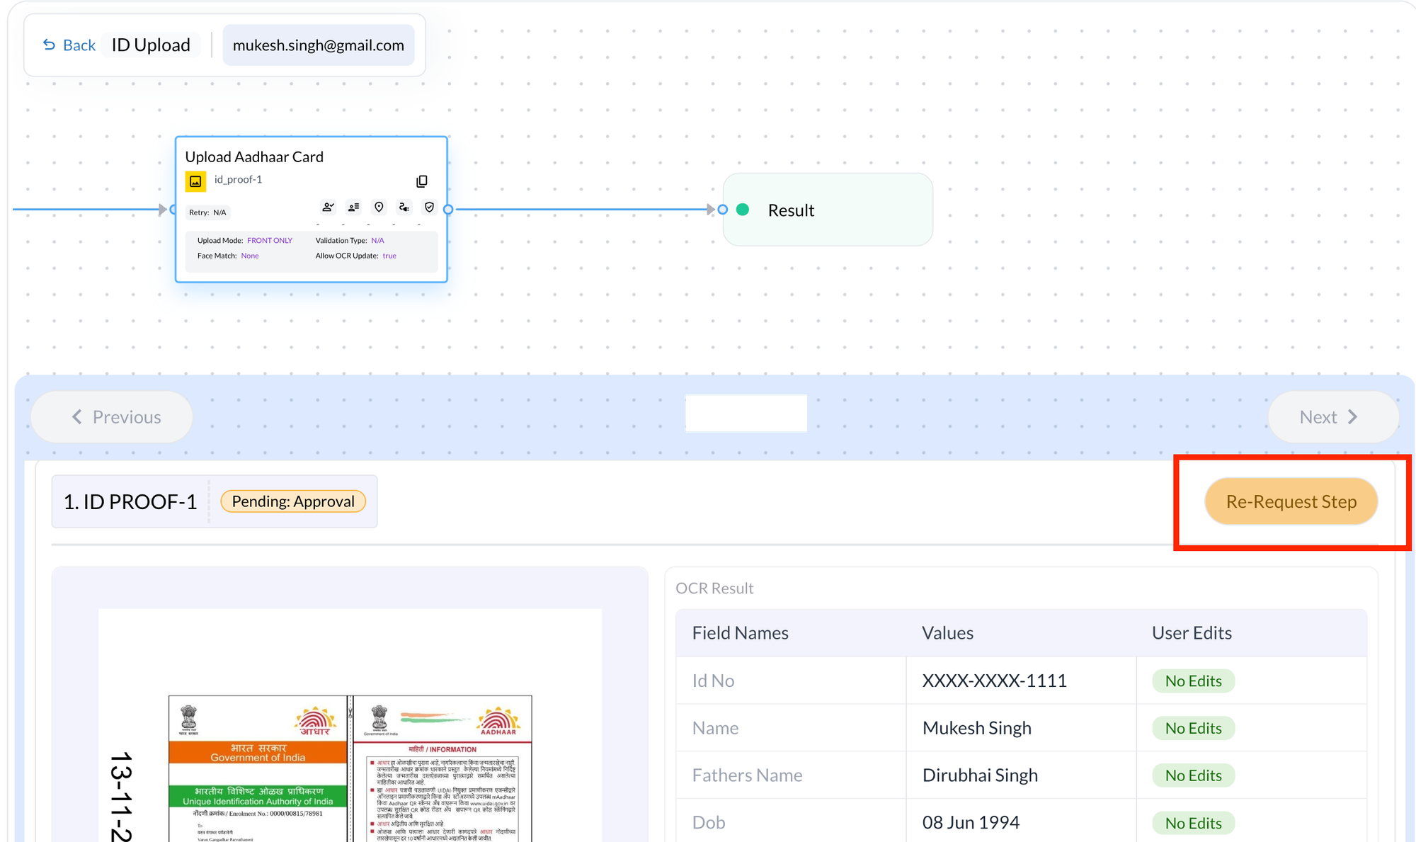Click the Mukesh Singh name value cell
Screen dimensions: 1416x842
tap(976, 728)
